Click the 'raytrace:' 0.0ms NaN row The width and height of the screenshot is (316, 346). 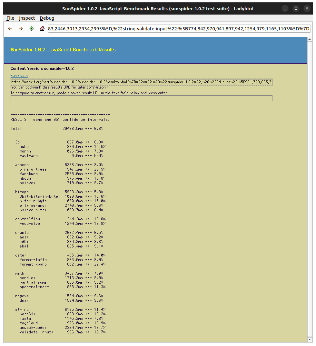62,156
